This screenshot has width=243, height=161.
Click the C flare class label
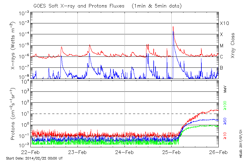(221, 57)
